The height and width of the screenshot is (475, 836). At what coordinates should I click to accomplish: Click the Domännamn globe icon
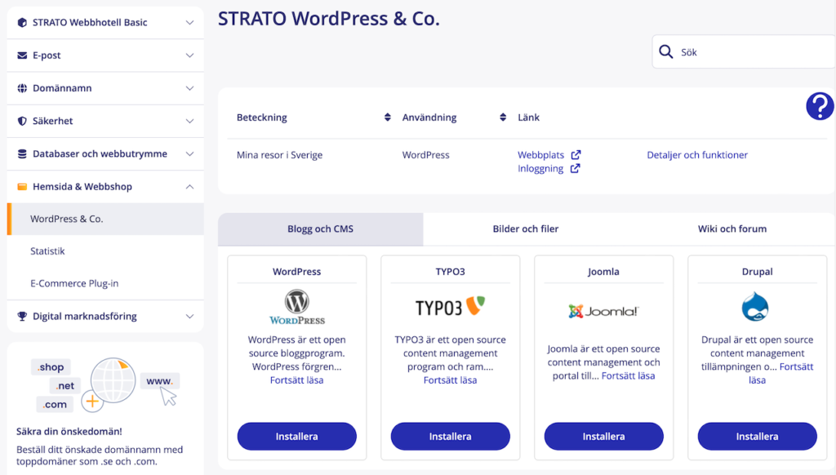[x=22, y=88]
